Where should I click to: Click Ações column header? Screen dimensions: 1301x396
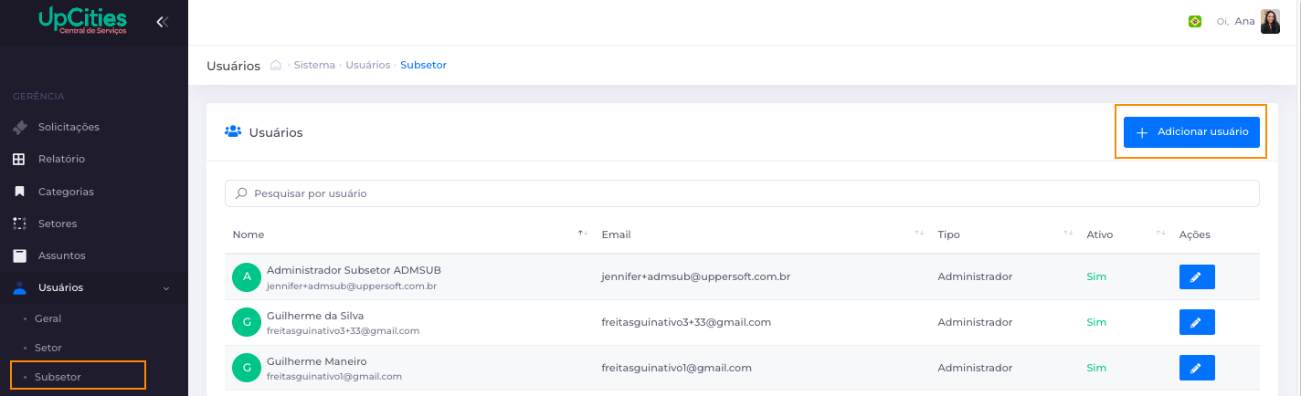1194,234
